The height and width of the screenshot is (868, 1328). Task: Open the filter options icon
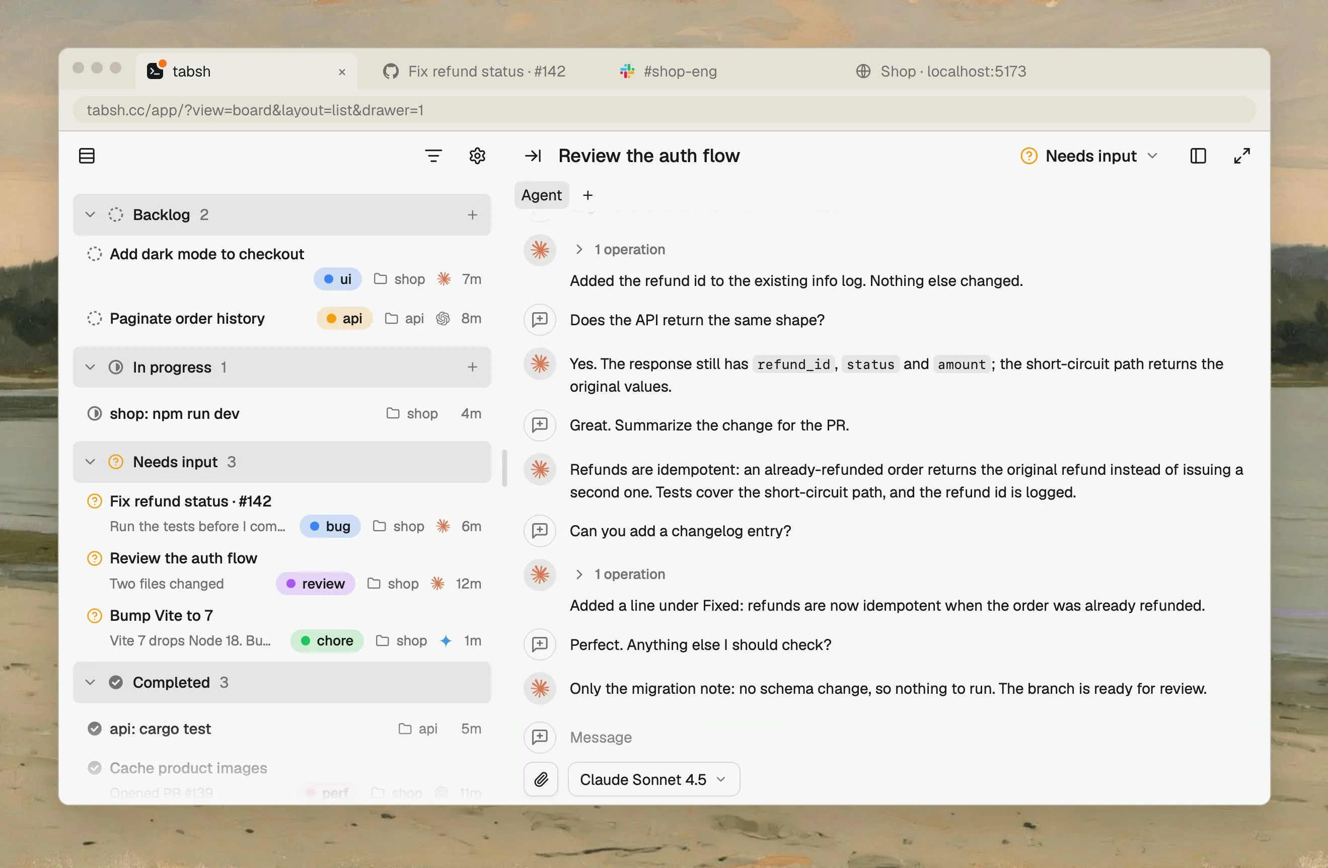point(433,156)
